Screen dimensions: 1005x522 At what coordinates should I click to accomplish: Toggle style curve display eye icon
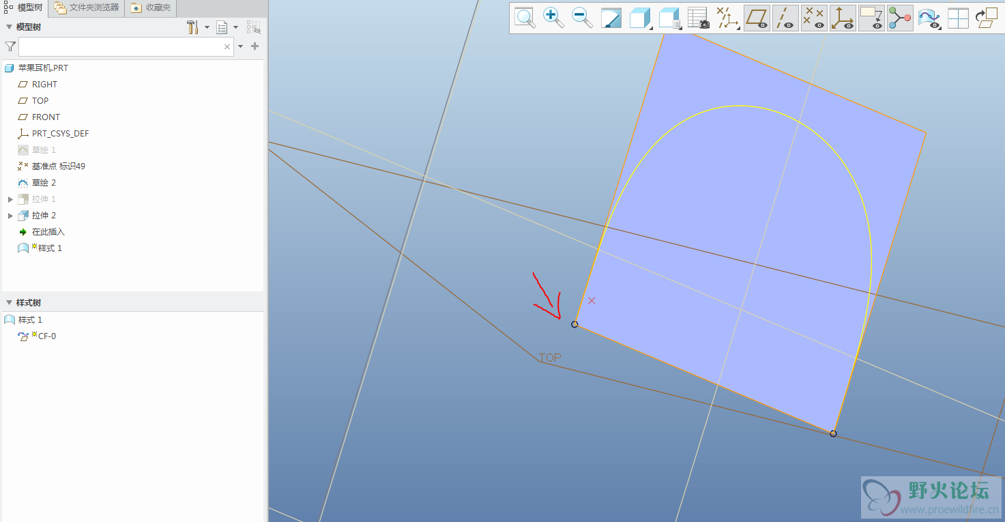pos(929,18)
